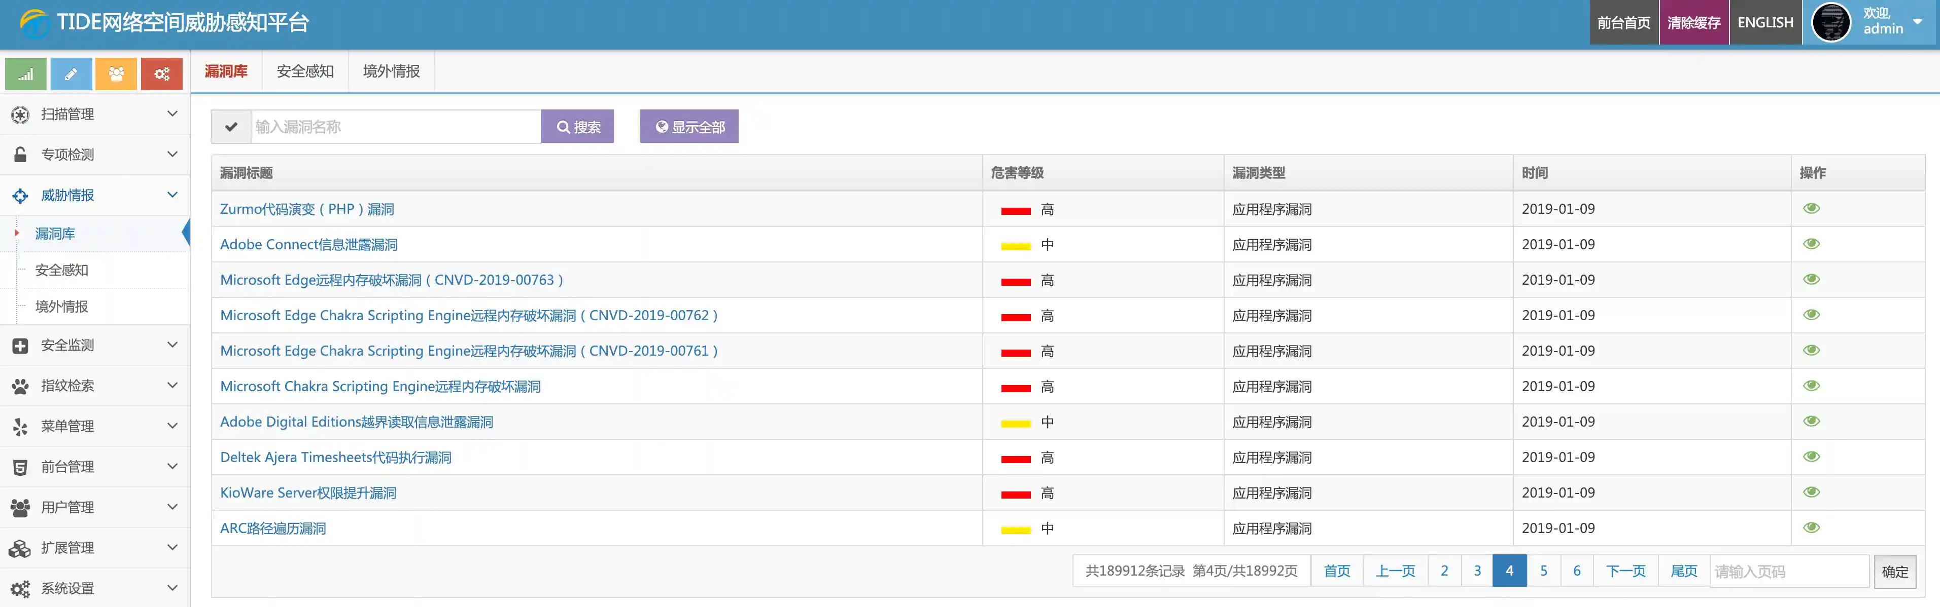Click the green signal-bars chart icon button
Image resolution: width=1940 pixels, height=607 pixels.
pos(25,73)
